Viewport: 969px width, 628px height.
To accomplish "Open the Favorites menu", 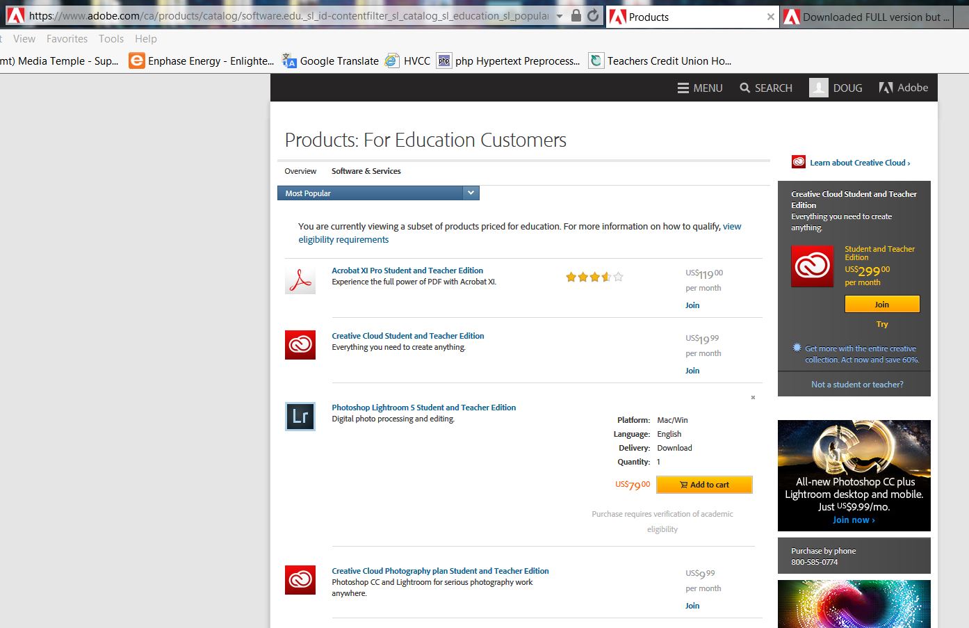I will [67, 38].
